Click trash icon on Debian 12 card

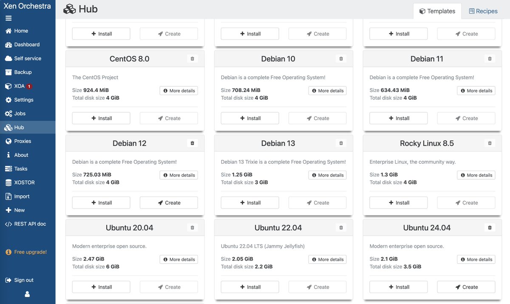(x=192, y=143)
